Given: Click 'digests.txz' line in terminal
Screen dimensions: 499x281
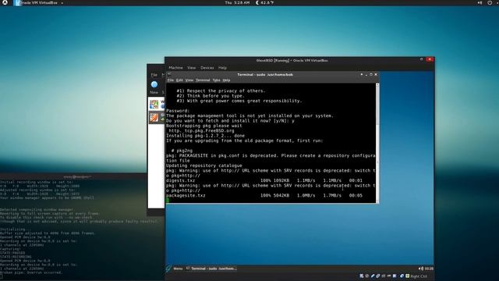Looking at the screenshot, I should (264, 180).
